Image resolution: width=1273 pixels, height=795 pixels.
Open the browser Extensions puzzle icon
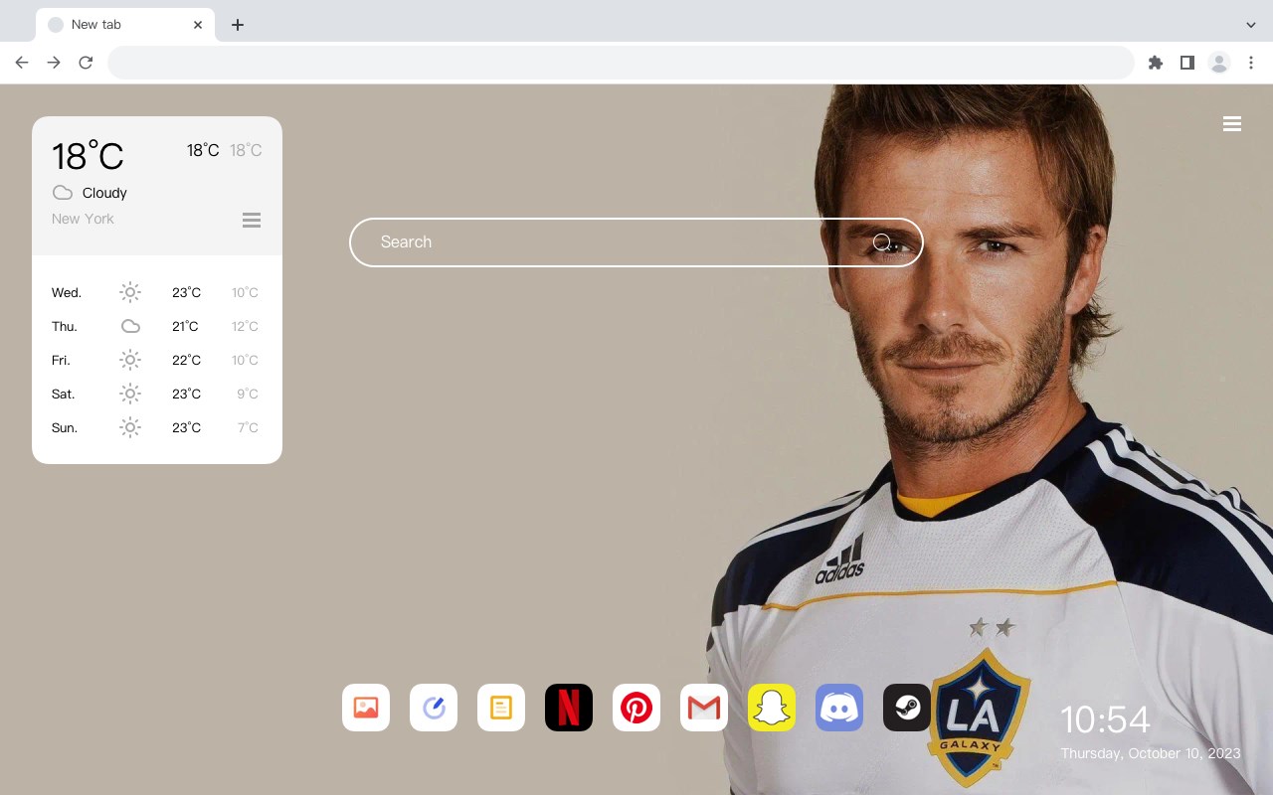(x=1155, y=63)
